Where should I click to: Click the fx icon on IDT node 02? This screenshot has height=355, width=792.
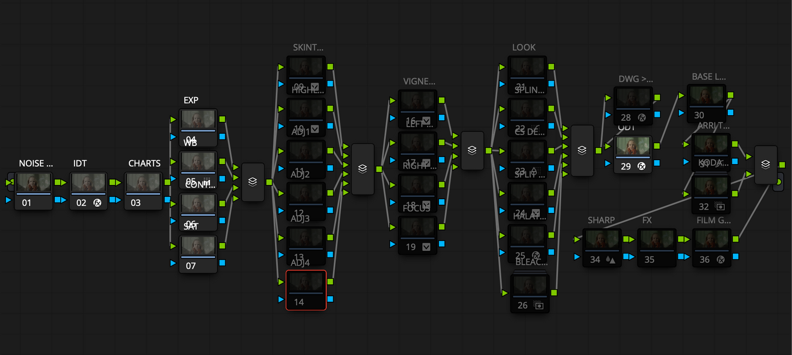point(96,201)
